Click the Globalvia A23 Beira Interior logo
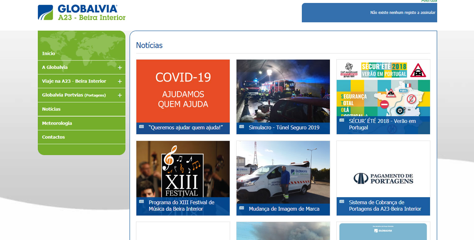 (x=81, y=12)
